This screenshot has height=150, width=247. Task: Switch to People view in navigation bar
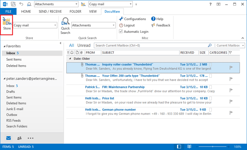pyautogui.click(x=19, y=138)
